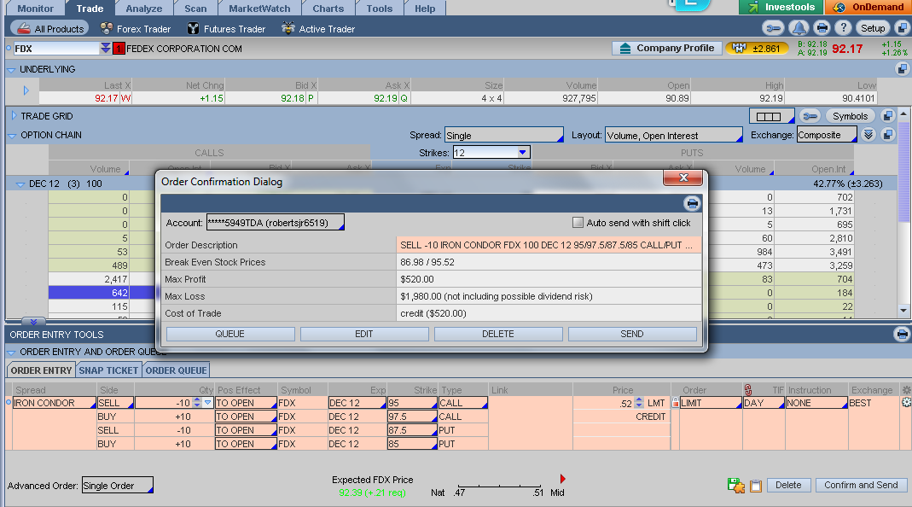
Task: Click the alerts bell icon
Action: coord(799,28)
